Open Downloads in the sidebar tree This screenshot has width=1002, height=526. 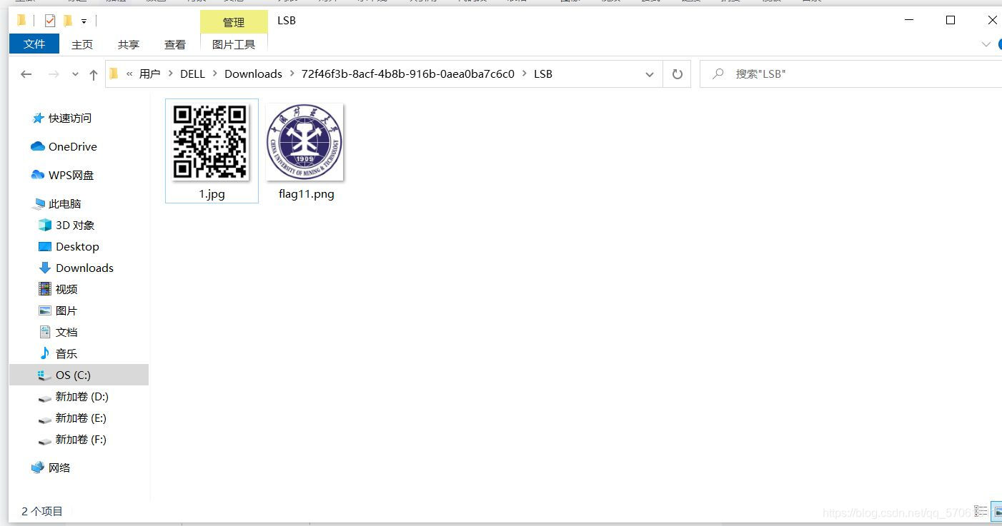click(x=76, y=268)
